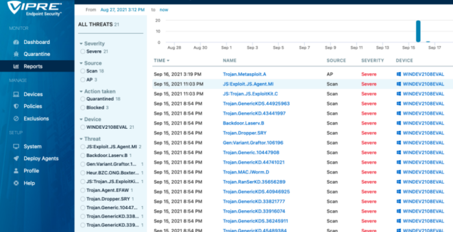Viewport: 453px width, 232px height.
Task: Filter by threat Heur.BZC.ONG.Boxter radio
Action: 83,173
